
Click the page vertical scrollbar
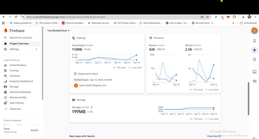pos(248,99)
